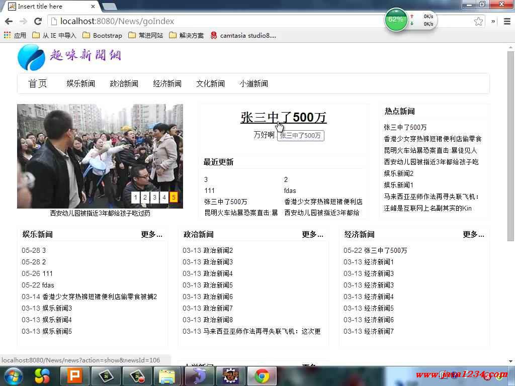Open hot news 昆明火车站暴恐案直击:暴徒见人

431,150
